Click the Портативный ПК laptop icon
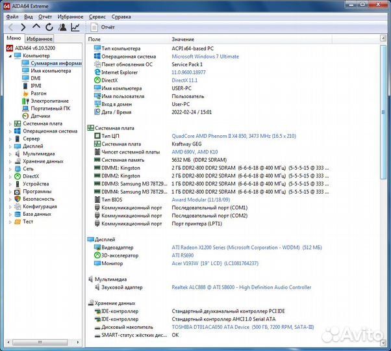The image size is (391, 351). pyautogui.click(x=25, y=109)
